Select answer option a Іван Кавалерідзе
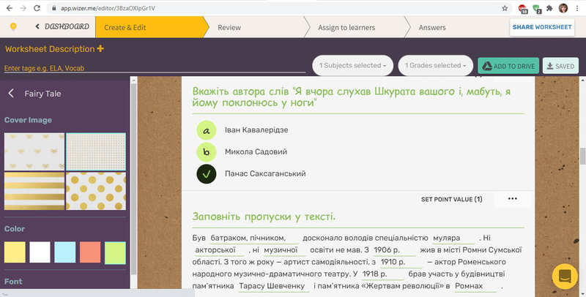 point(207,130)
